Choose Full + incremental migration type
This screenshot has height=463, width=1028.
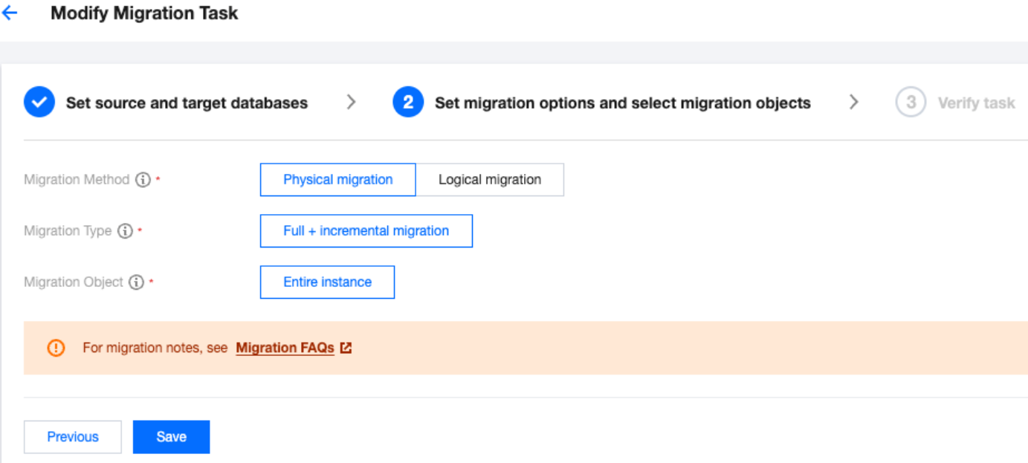pos(366,231)
